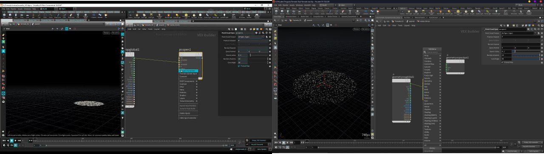Viewport: 544px width, 154px height.
Task: Click TAB menu search field
Action: 433,52
